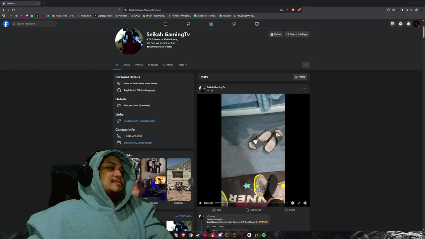This screenshot has width=425, height=239.
Task: Expand the More tab dropdown
Action: (x=183, y=65)
